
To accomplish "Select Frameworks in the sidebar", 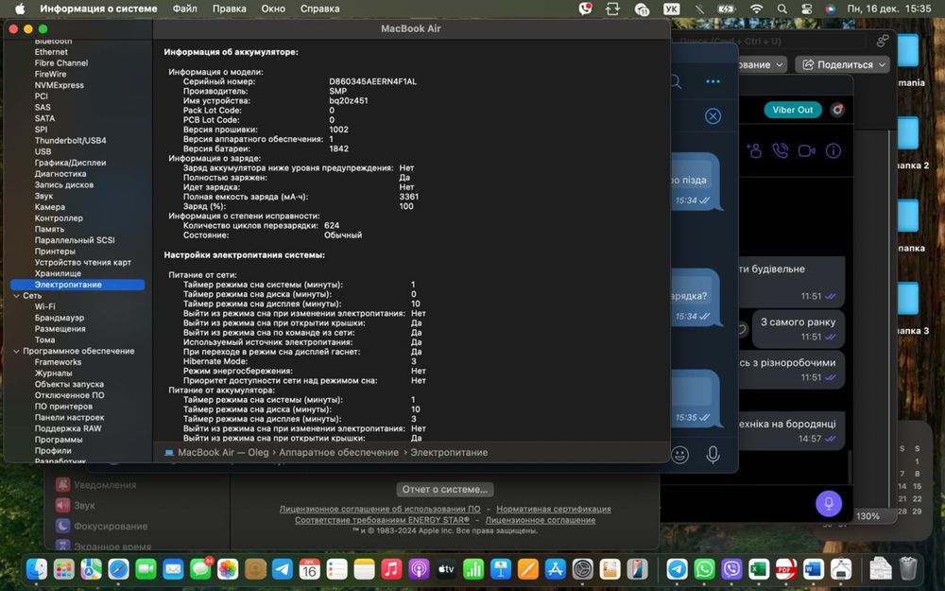I will [58, 362].
